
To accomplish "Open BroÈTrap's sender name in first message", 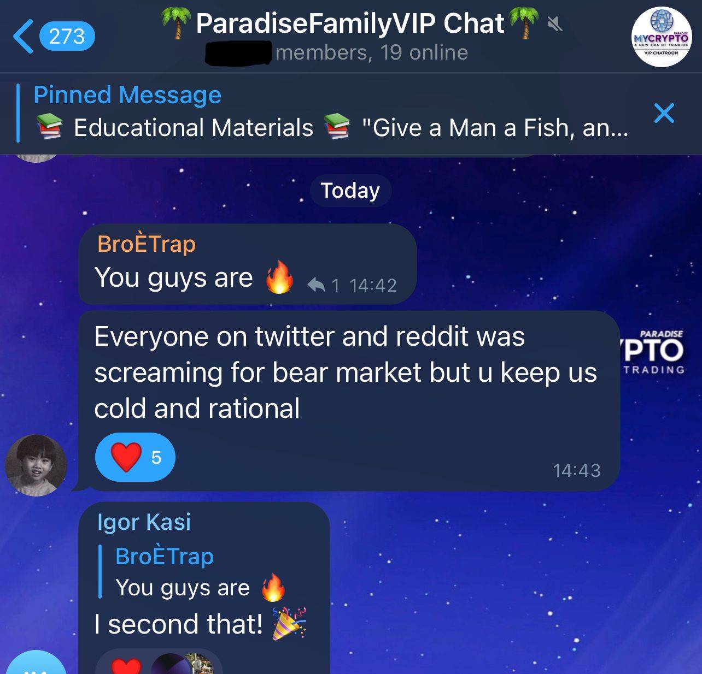I will pos(146,244).
